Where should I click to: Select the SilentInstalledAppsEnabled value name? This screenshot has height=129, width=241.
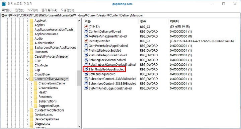click(x=106, y=69)
